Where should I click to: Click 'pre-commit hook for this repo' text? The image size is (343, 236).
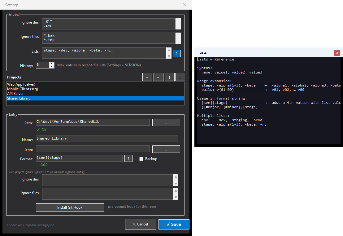[x=132, y=207]
